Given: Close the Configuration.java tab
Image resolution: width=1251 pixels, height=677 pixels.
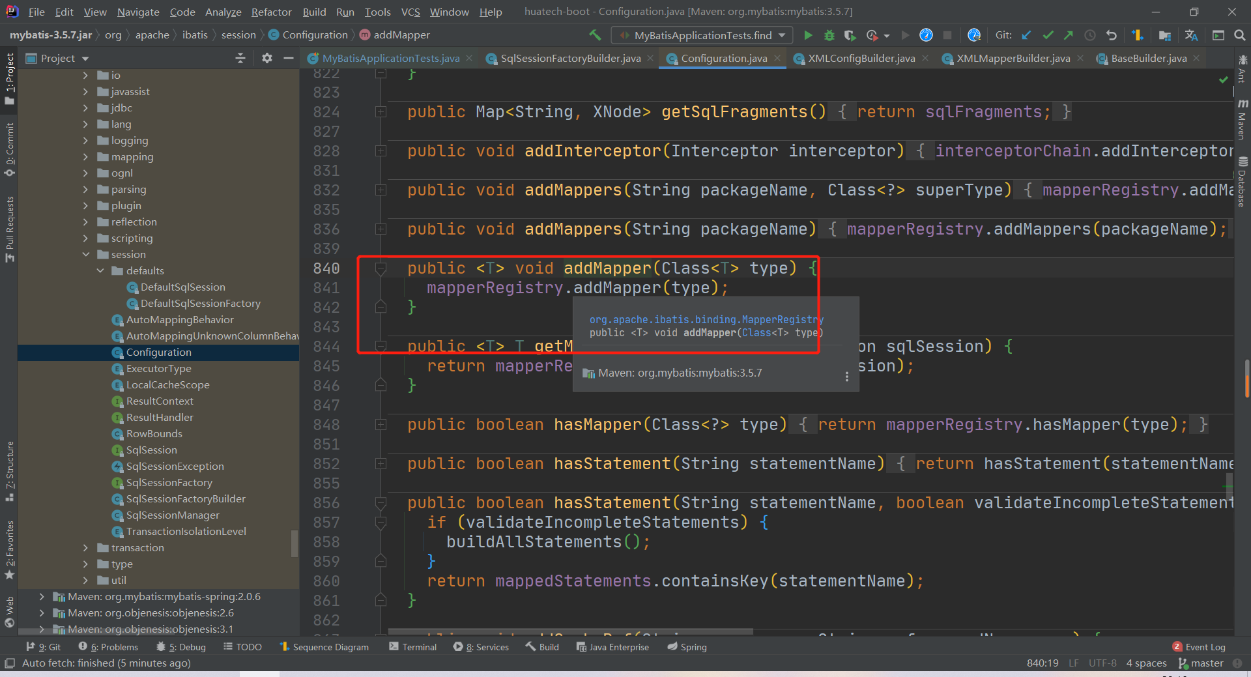Looking at the screenshot, I should [777, 58].
